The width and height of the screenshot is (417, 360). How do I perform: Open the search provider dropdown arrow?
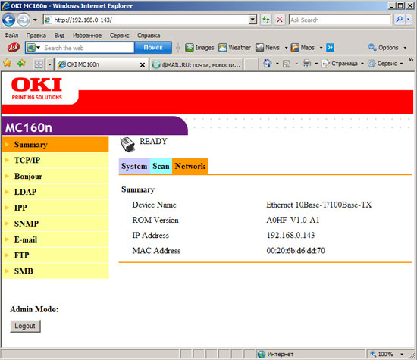(x=409, y=20)
